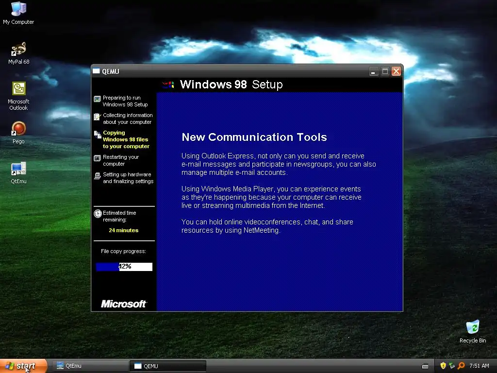Click the 'Windows 98 Setup' title text

pos(232,85)
